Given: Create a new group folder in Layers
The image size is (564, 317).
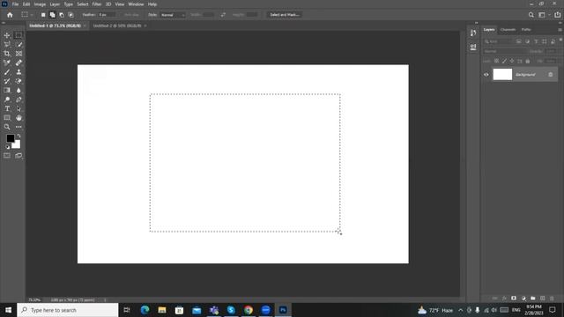Looking at the screenshot, I should [x=533, y=299].
